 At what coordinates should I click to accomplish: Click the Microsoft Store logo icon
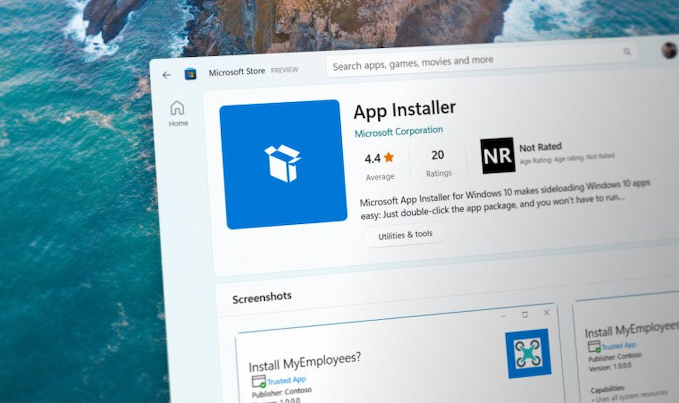pos(190,74)
